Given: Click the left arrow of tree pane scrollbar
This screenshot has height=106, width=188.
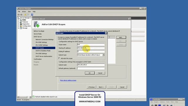Looking at the screenshot, I should 18,97.
